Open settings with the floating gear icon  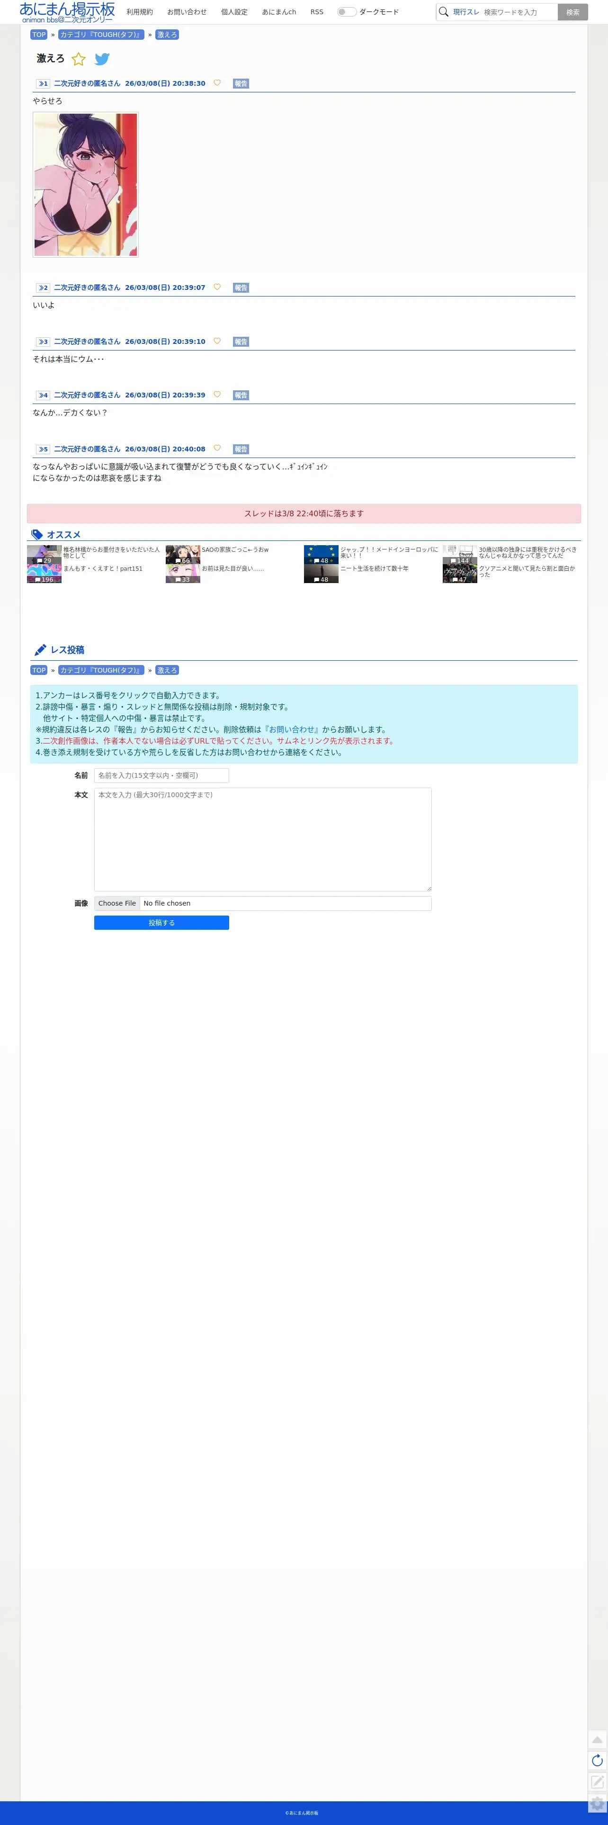tap(598, 1804)
